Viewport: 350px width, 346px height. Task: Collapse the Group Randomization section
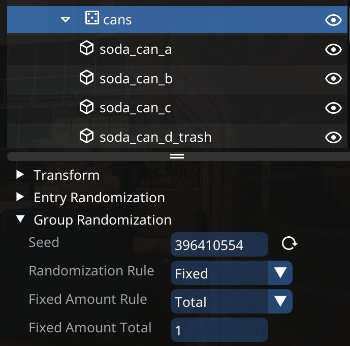(x=20, y=219)
